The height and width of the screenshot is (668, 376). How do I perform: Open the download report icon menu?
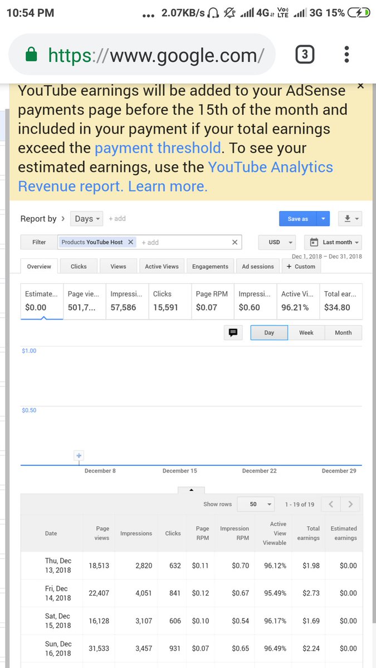[x=350, y=219]
